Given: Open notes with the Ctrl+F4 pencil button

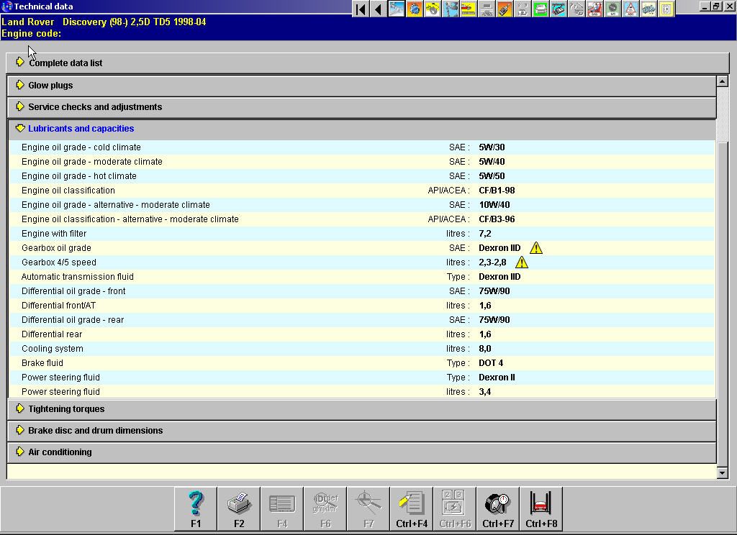Looking at the screenshot, I should pos(412,509).
